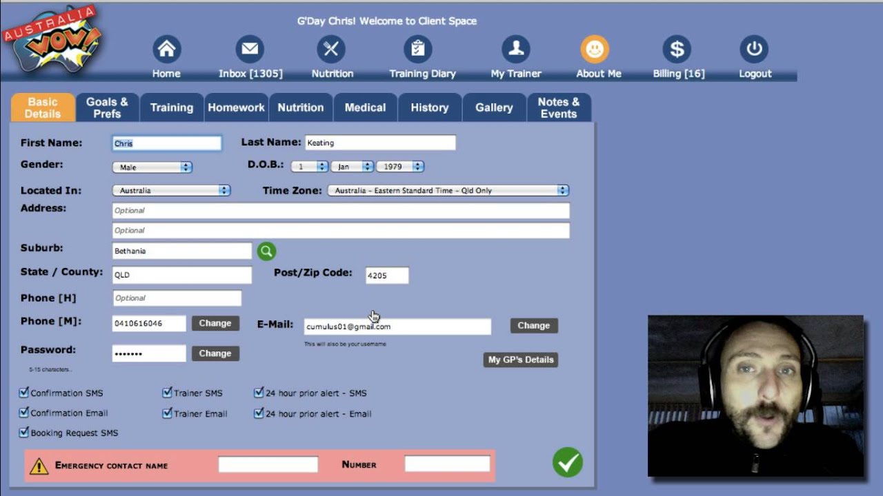Click the webcam video thumbnail

755,396
